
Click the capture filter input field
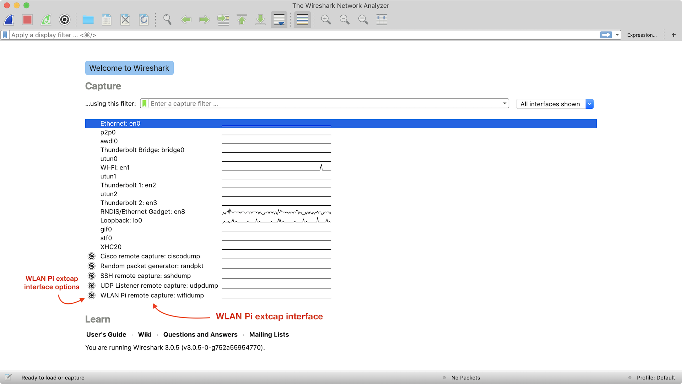324,103
